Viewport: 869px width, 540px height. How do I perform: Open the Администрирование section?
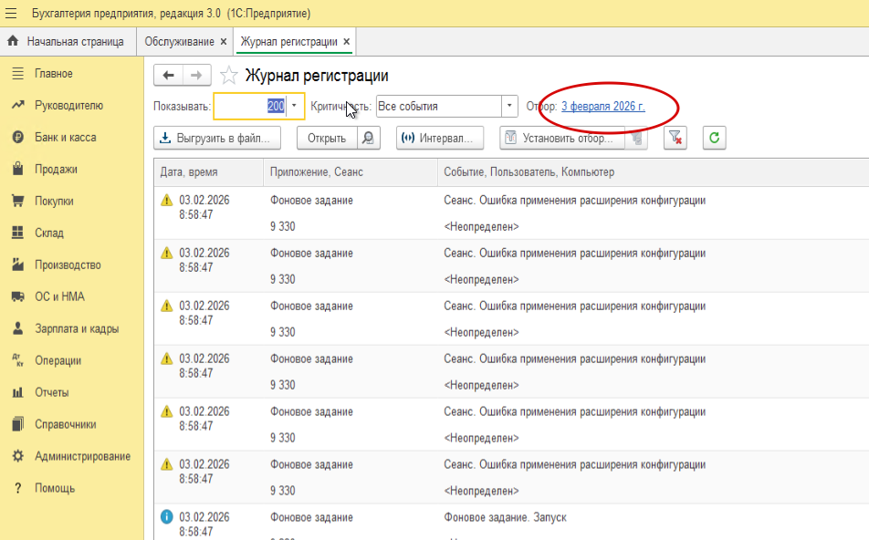pyautogui.click(x=82, y=456)
